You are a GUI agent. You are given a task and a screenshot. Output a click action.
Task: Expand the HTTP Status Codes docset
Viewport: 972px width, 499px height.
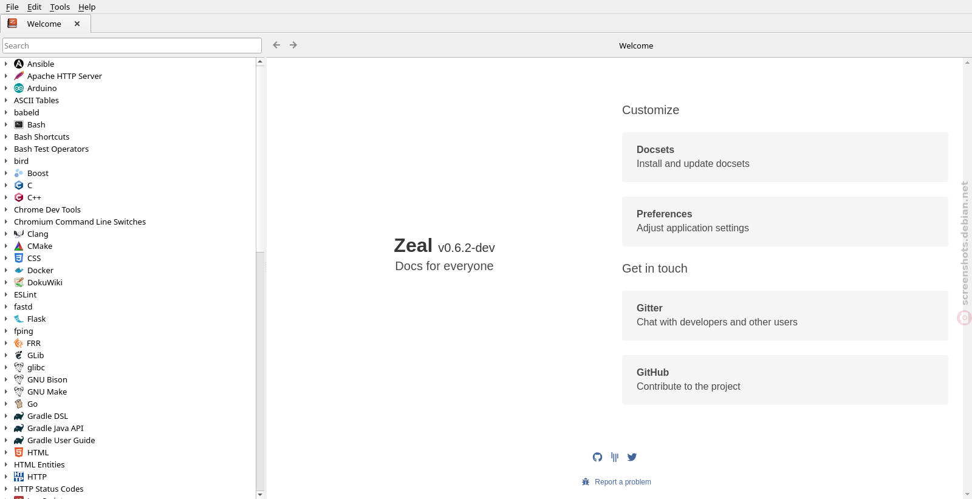click(x=6, y=489)
